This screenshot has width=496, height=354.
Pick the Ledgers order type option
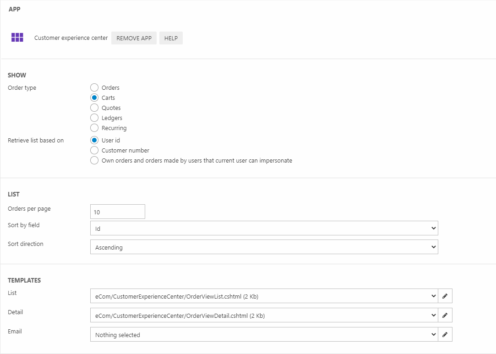pyautogui.click(x=94, y=118)
